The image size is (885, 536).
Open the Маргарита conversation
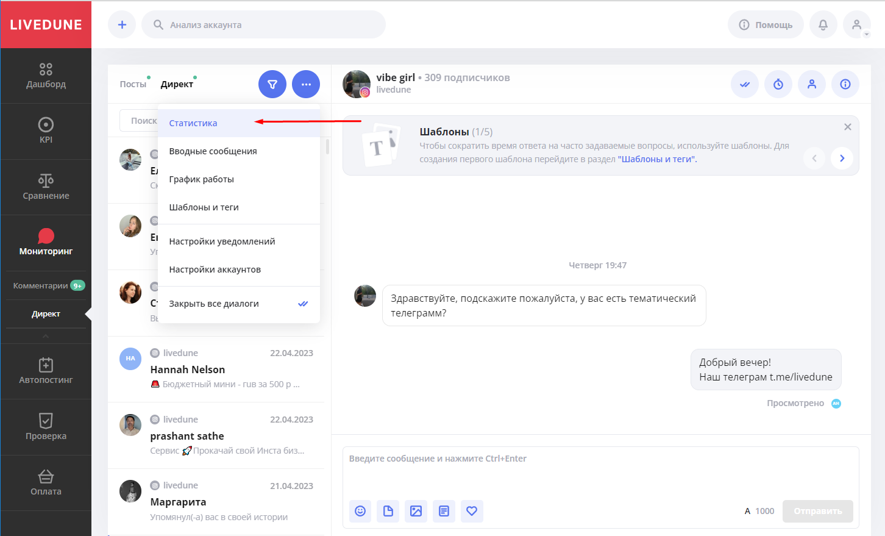coord(216,502)
